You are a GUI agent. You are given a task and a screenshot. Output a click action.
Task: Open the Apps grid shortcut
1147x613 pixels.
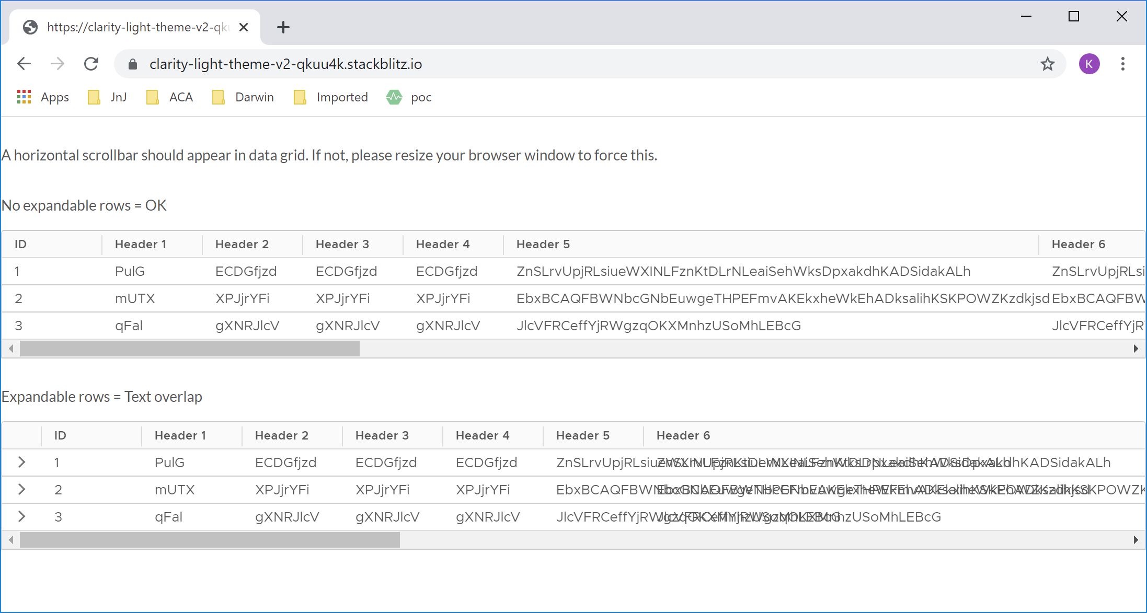43,97
